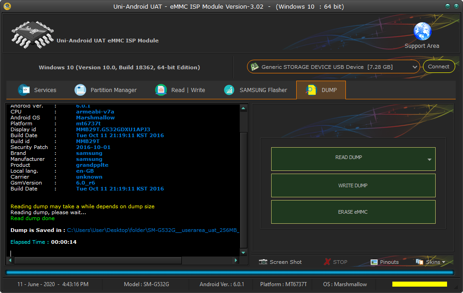
Task: Click the Screen Shot camera icon
Action: click(263, 262)
